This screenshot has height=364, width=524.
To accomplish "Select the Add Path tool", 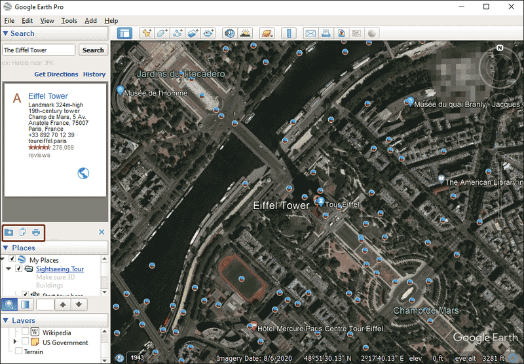I will (178, 33).
